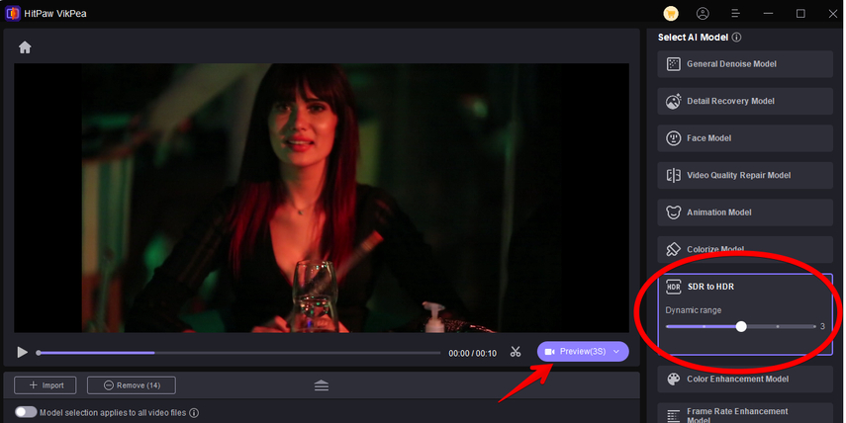Screen dimensions: 846x423
Task: Choose the Color Enhancement Model
Action: pos(745,379)
